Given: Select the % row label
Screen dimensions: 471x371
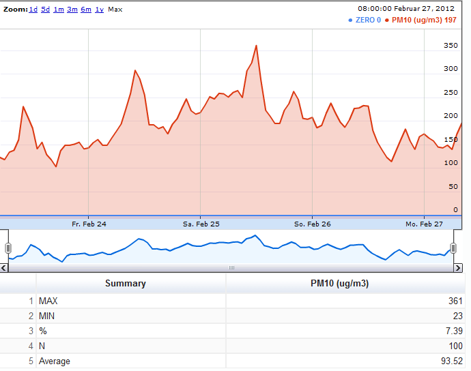Looking at the screenshot, I should point(43,331).
